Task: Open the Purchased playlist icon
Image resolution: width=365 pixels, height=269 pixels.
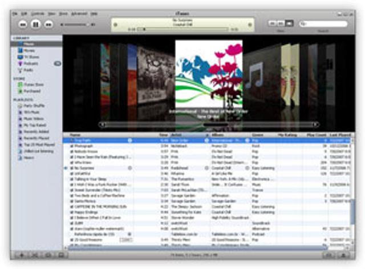Action: pyautogui.click(x=21, y=91)
